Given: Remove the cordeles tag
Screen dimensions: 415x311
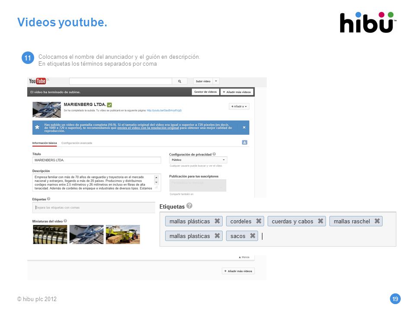Looking at the screenshot, I should coord(259,221).
